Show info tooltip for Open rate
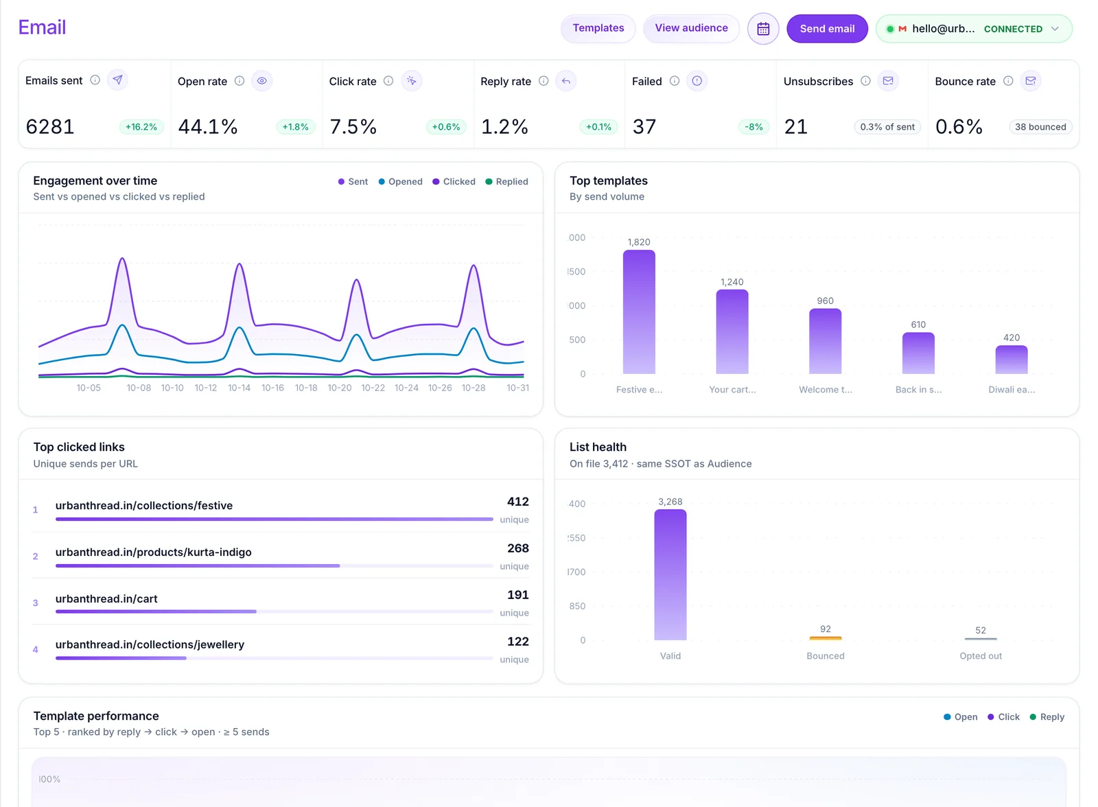Image resolution: width=1098 pixels, height=807 pixels. [240, 81]
